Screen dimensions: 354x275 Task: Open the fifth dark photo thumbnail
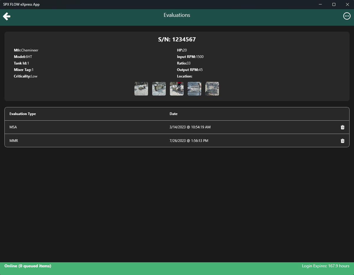[x=212, y=89]
